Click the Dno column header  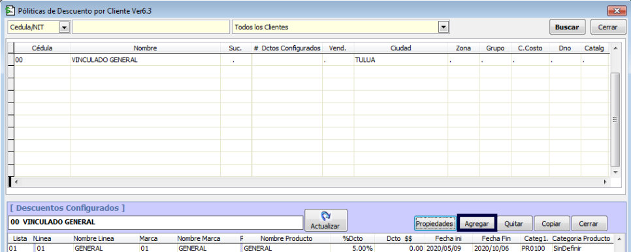(x=566, y=48)
